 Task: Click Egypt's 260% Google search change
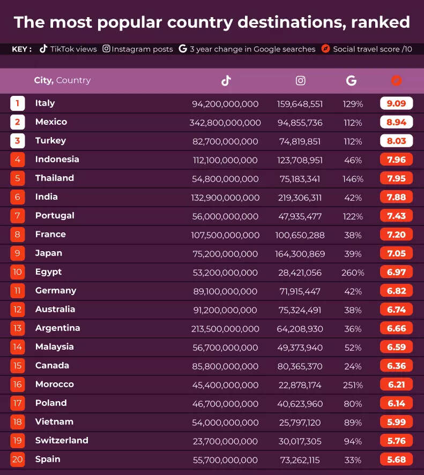(x=353, y=273)
